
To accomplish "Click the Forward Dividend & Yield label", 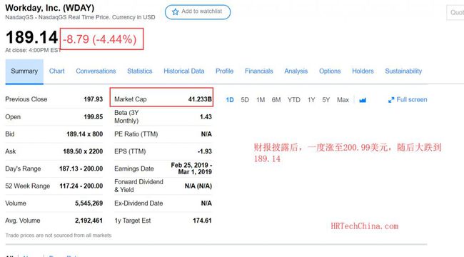I will tap(138, 186).
